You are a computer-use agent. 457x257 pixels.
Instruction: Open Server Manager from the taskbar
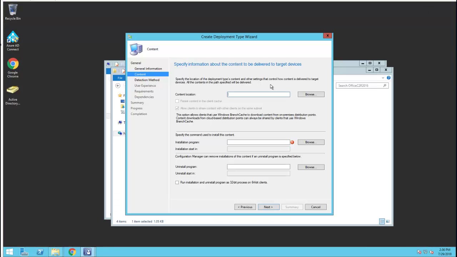pyautogui.click(x=24, y=252)
